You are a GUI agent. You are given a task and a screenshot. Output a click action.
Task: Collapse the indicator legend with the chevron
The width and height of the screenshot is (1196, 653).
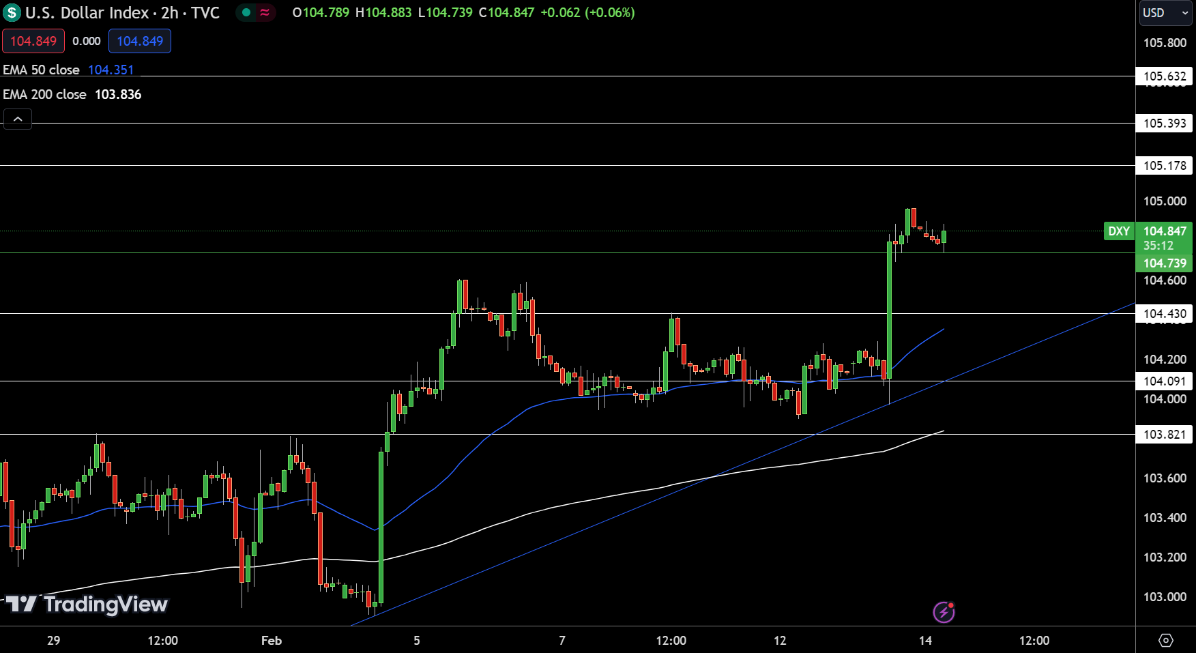(x=18, y=119)
